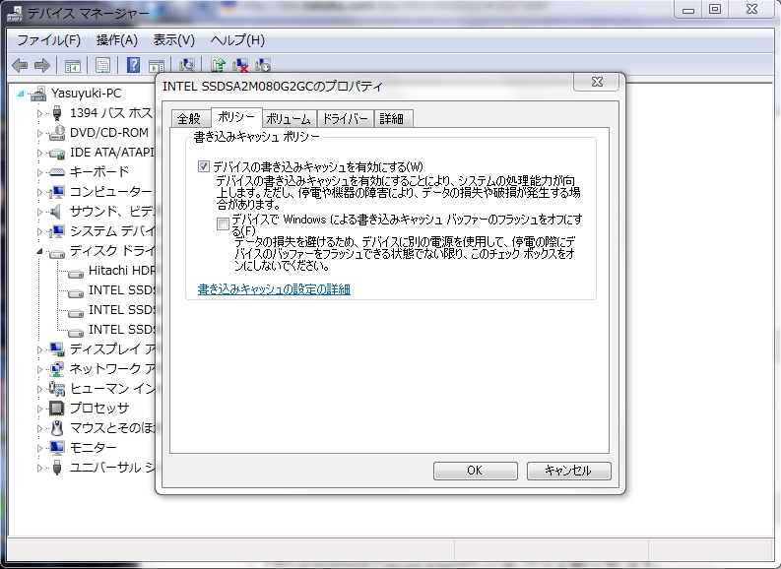
Task: Click the show/hide console tree icon
Action: tap(73, 65)
